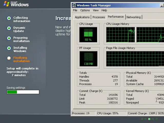Switch to the Networking tab
This screenshot has width=164, height=123.
pos(134,17)
